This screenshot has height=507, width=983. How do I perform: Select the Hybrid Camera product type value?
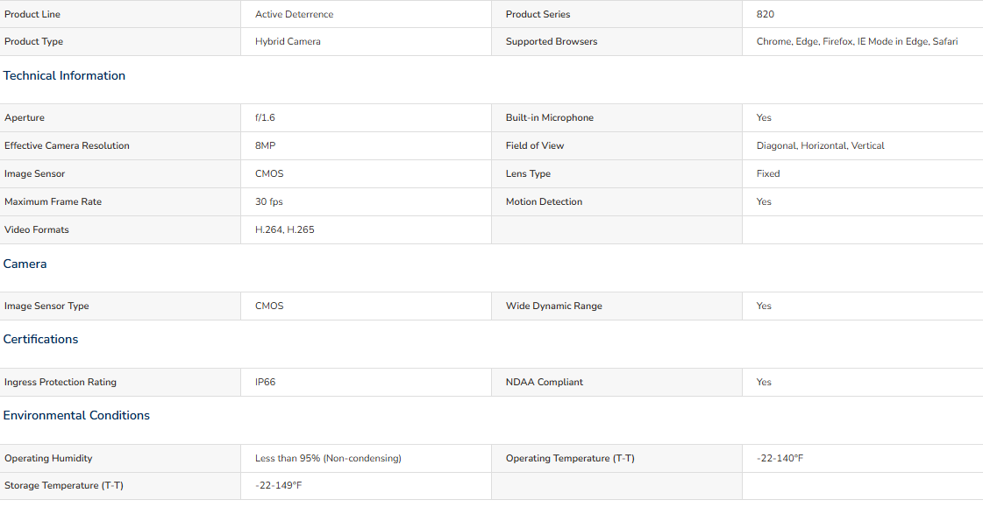tap(288, 42)
